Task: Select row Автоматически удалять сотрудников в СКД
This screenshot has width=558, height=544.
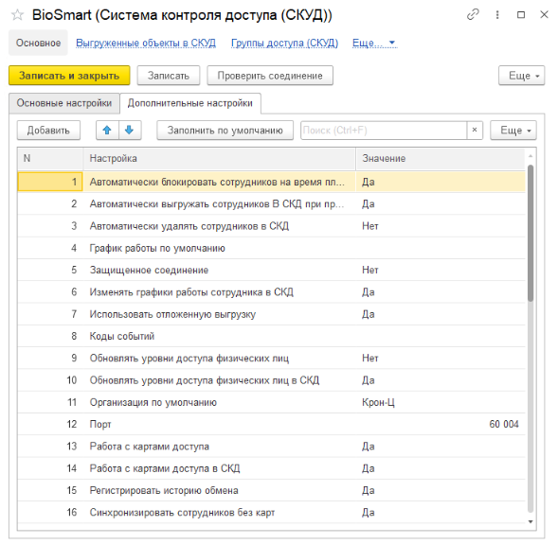Action: coord(271,226)
